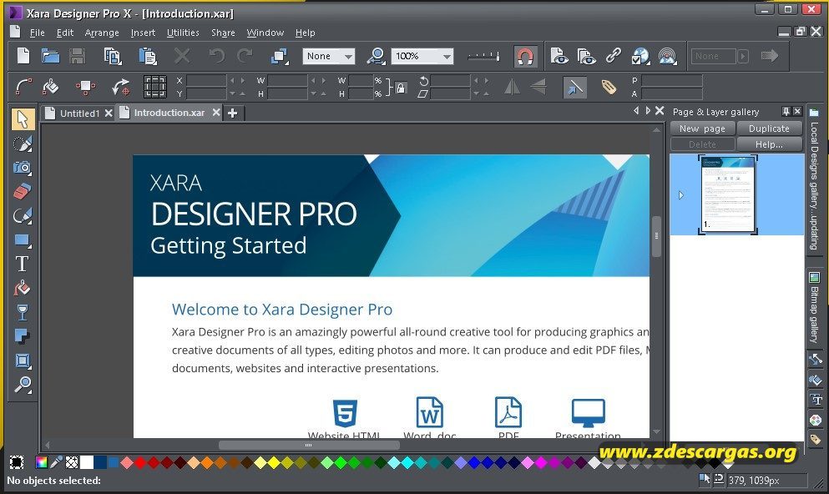Open the Share menu

(223, 33)
